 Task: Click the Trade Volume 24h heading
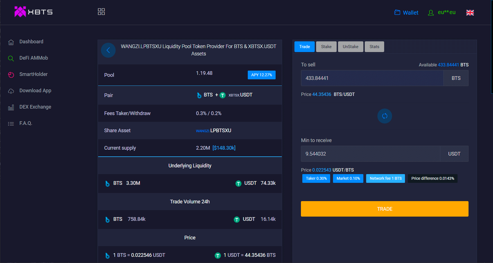coord(190,202)
